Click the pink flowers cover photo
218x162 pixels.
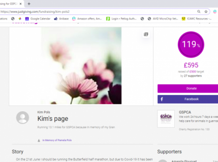(x=81, y=66)
